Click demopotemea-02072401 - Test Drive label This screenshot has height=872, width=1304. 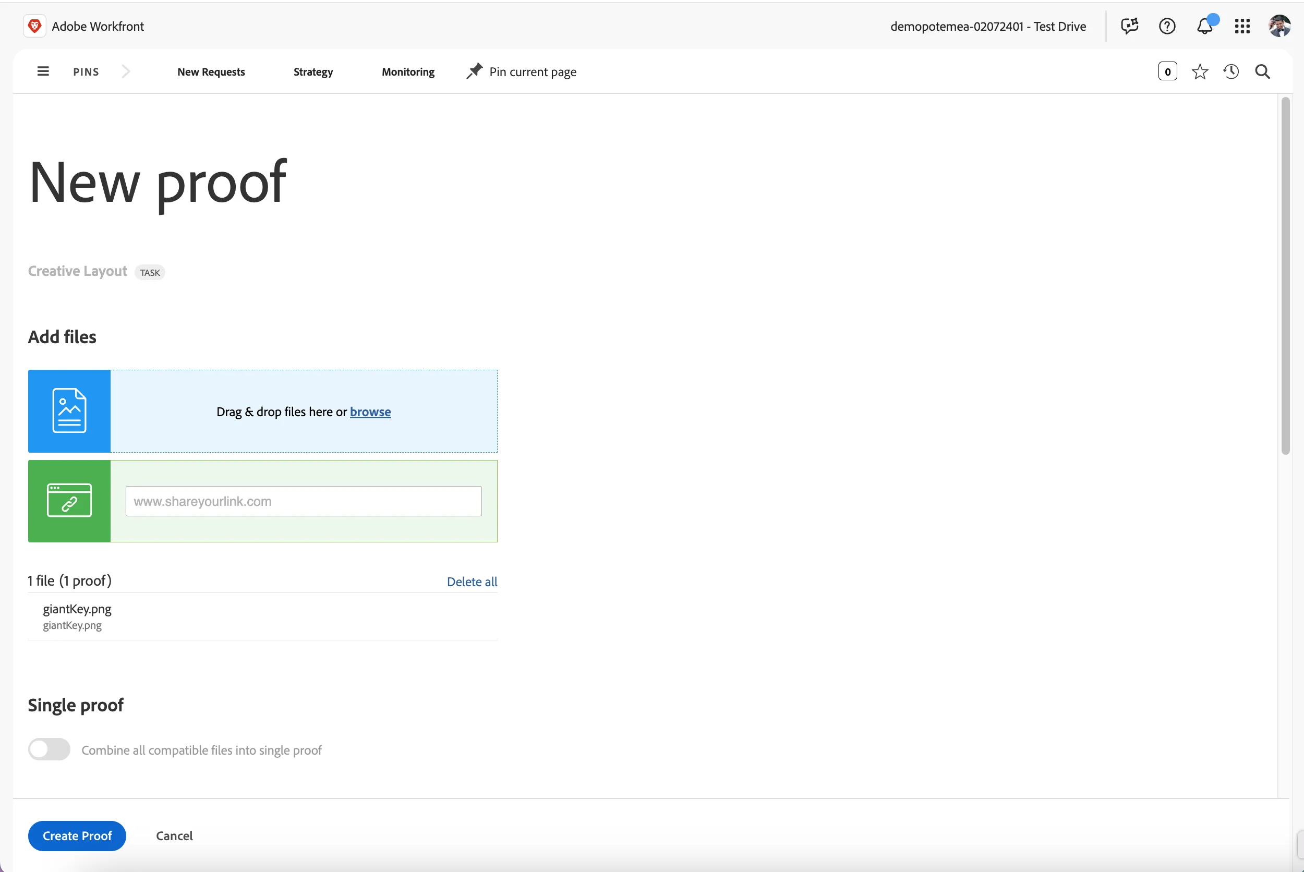[988, 26]
